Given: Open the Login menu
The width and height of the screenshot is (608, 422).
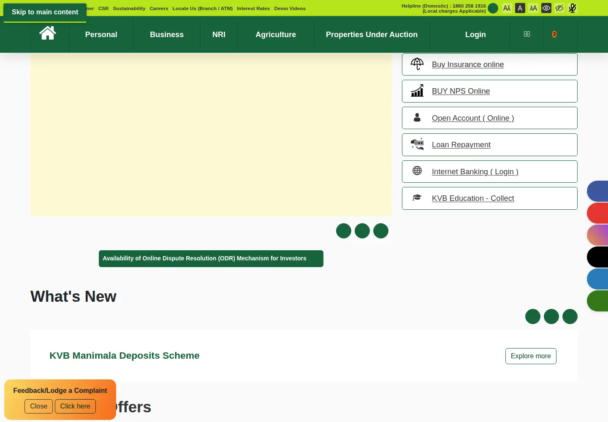Looking at the screenshot, I should 475,35.
